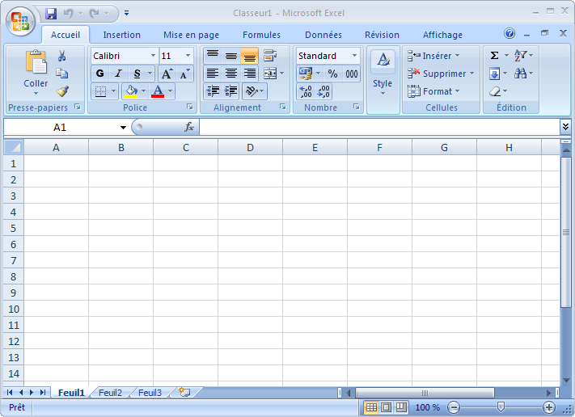Undo the last action
Screen dimensions: 575x417
tap(68, 14)
